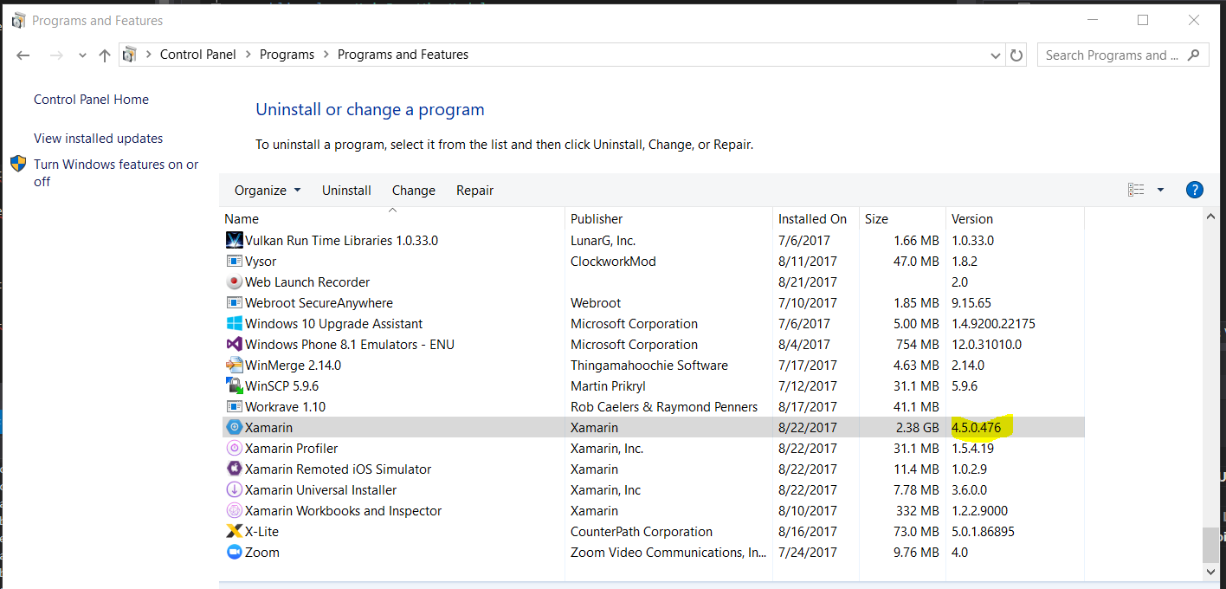Click the search magnifier icon
The height and width of the screenshot is (589, 1226).
[x=1194, y=55]
